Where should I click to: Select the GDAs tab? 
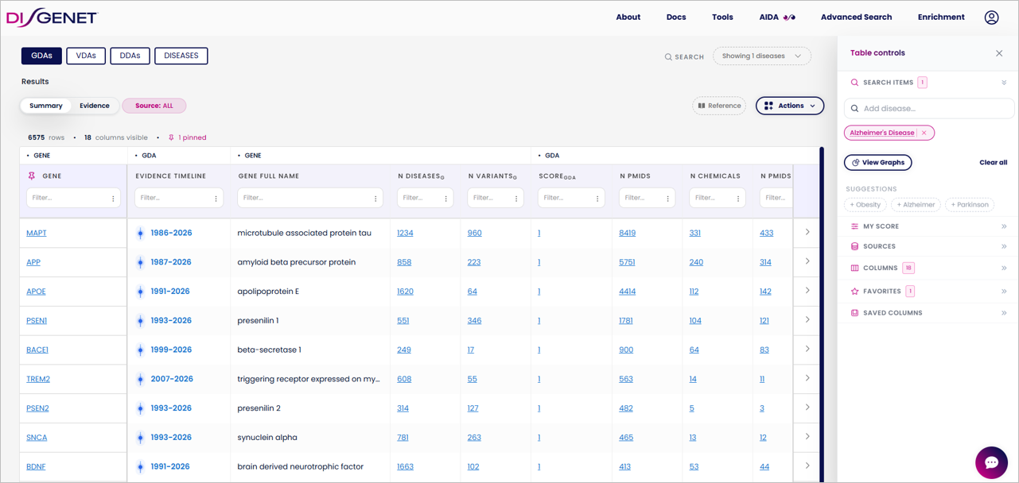point(41,56)
